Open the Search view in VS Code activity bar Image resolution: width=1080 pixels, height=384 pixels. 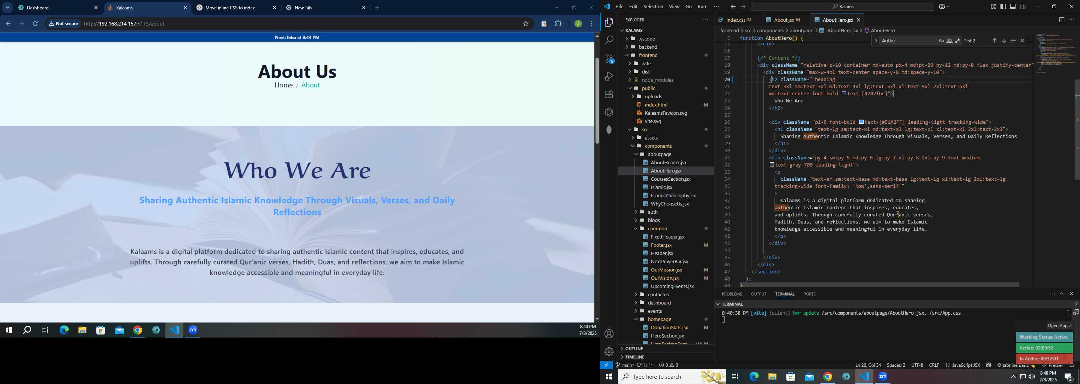click(x=609, y=40)
